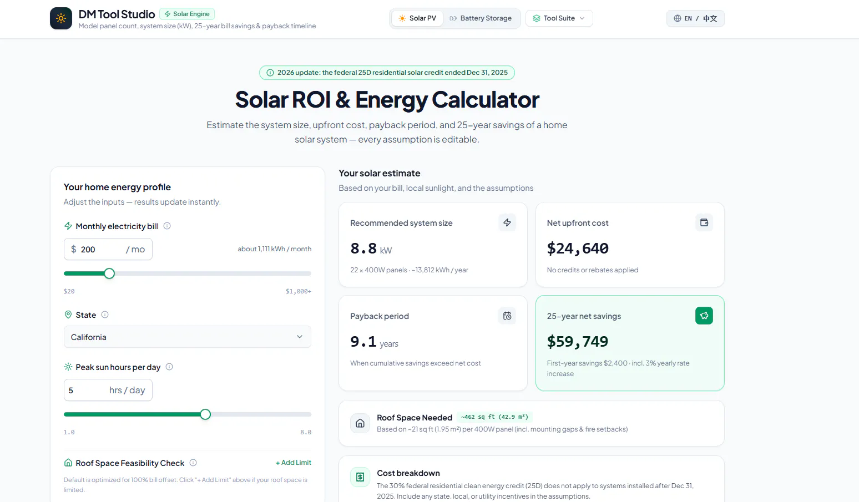Click the Solar Engine badge

pos(187,14)
